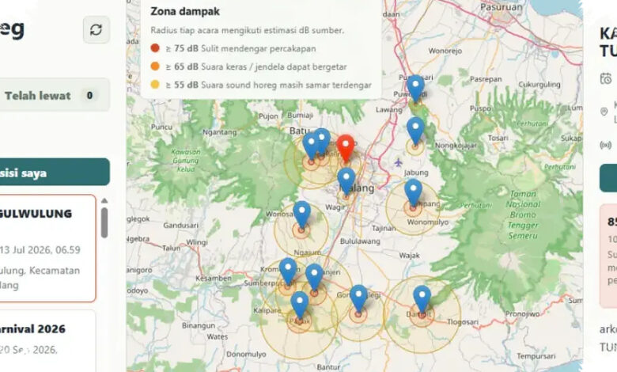This screenshot has height=372, width=617.
Task: Click the blue pin at Pagak
Action: pos(300,306)
